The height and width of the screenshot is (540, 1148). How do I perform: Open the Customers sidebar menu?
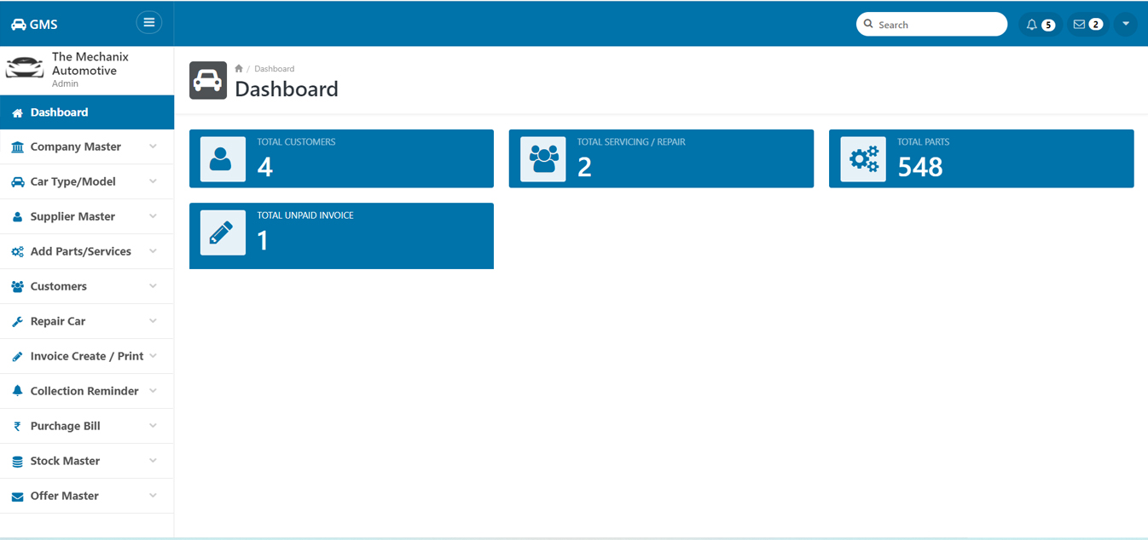point(59,286)
